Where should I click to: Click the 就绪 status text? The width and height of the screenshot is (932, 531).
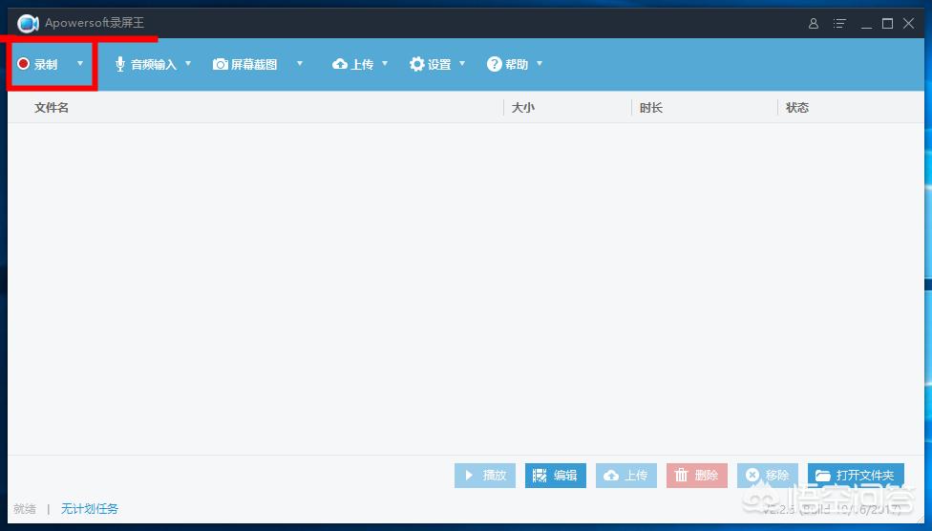pos(25,508)
